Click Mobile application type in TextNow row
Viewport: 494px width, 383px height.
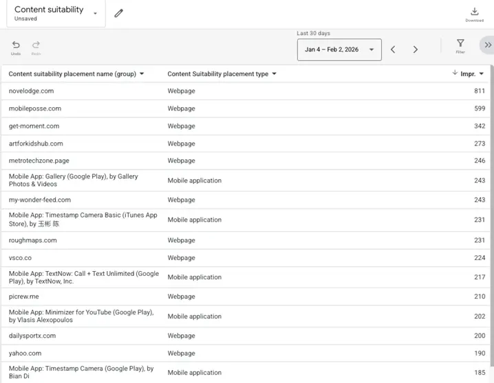coord(195,277)
